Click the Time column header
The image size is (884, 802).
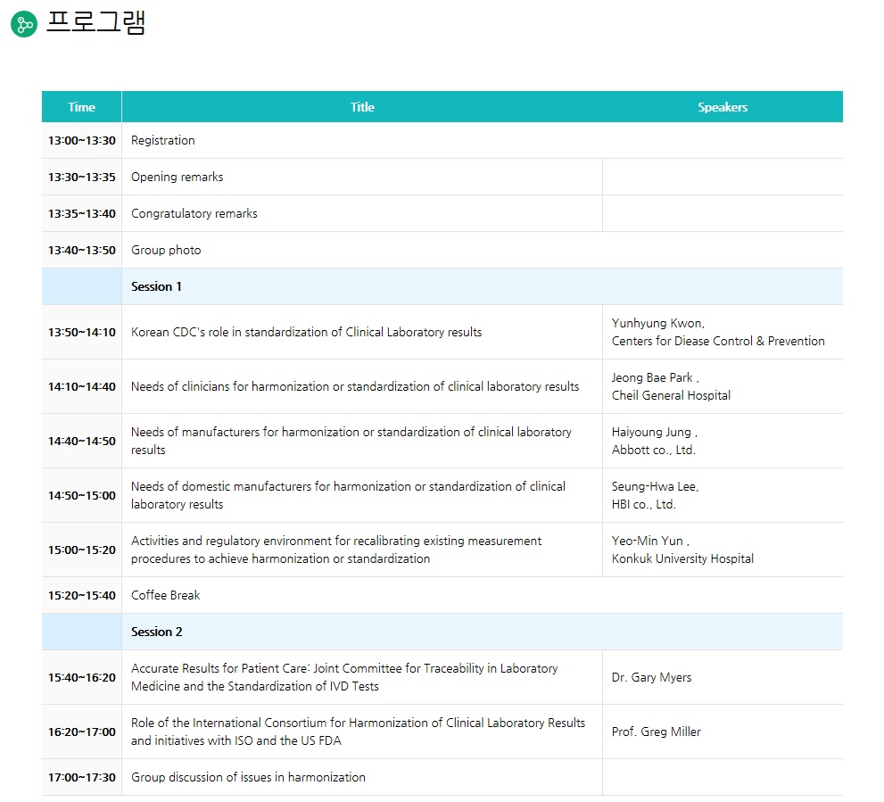point(81,107)
